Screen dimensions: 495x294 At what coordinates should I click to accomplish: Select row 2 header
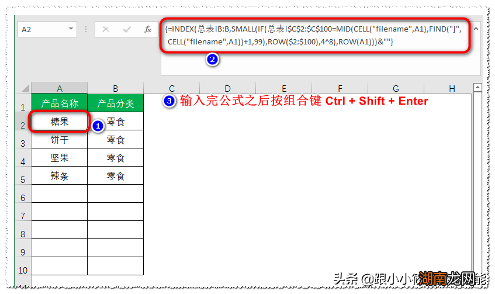(x=23, y=121)
